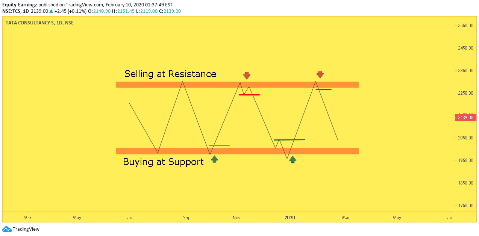The height and width of the screenshot is (236, 479).
Task: Click the 2020 label on time axis
Action: pyautogui.click(x=290, y=217)
